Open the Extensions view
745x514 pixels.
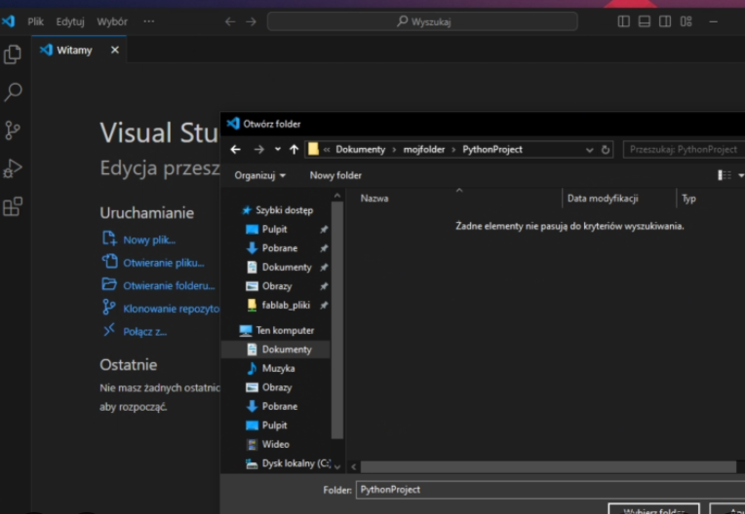coord(13,206)
